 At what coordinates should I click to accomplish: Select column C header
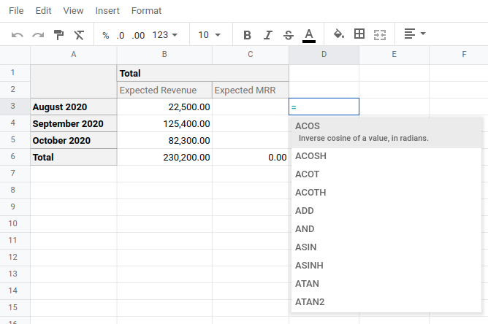pyautogui.click(x=251, y=55)
